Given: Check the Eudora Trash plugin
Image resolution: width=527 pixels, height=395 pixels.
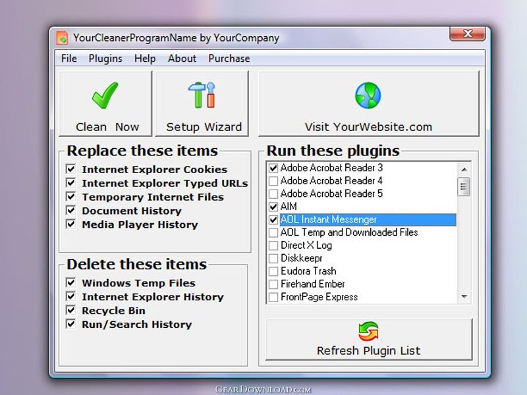Looking at the screenshot, I should 273,271.
